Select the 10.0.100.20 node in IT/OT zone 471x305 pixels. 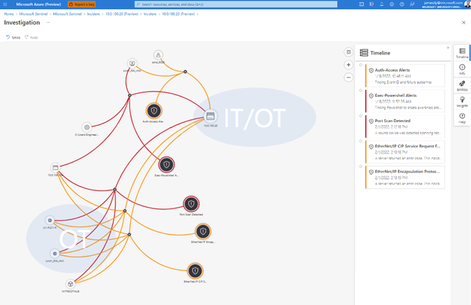click(210, 116)
